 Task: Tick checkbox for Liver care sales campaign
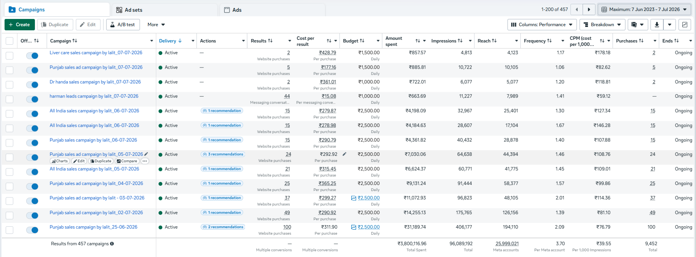(x=9, y=56)
